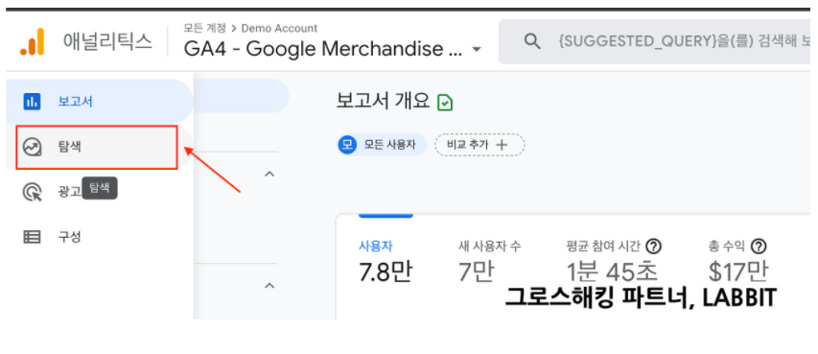818x354 pixels.
Task: Switch to the 총 수익 $17만 metric
Action: coord(738,261)
